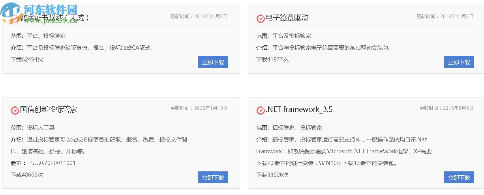Click the scope text 平台及投标管家
The width and height of the screenshot is (484, 195).
pos(292,36)
